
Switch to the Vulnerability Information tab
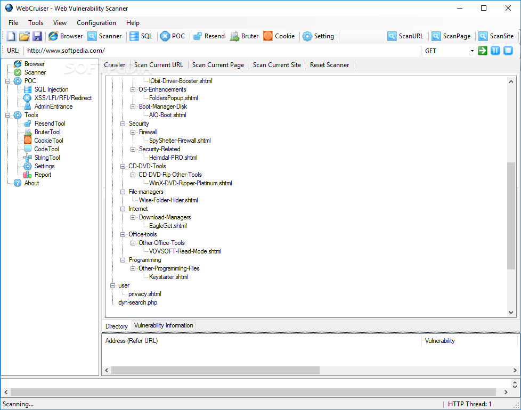click(x=164, y=326)
